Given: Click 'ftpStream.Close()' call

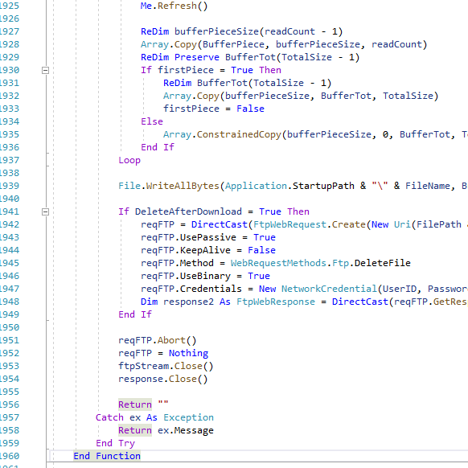Looking at the screenshot, I should coord(166,366).
